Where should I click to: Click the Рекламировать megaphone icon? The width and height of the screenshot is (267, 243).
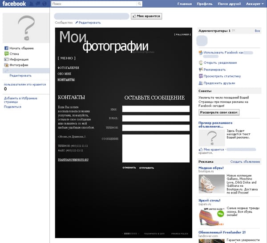point(201,70)
